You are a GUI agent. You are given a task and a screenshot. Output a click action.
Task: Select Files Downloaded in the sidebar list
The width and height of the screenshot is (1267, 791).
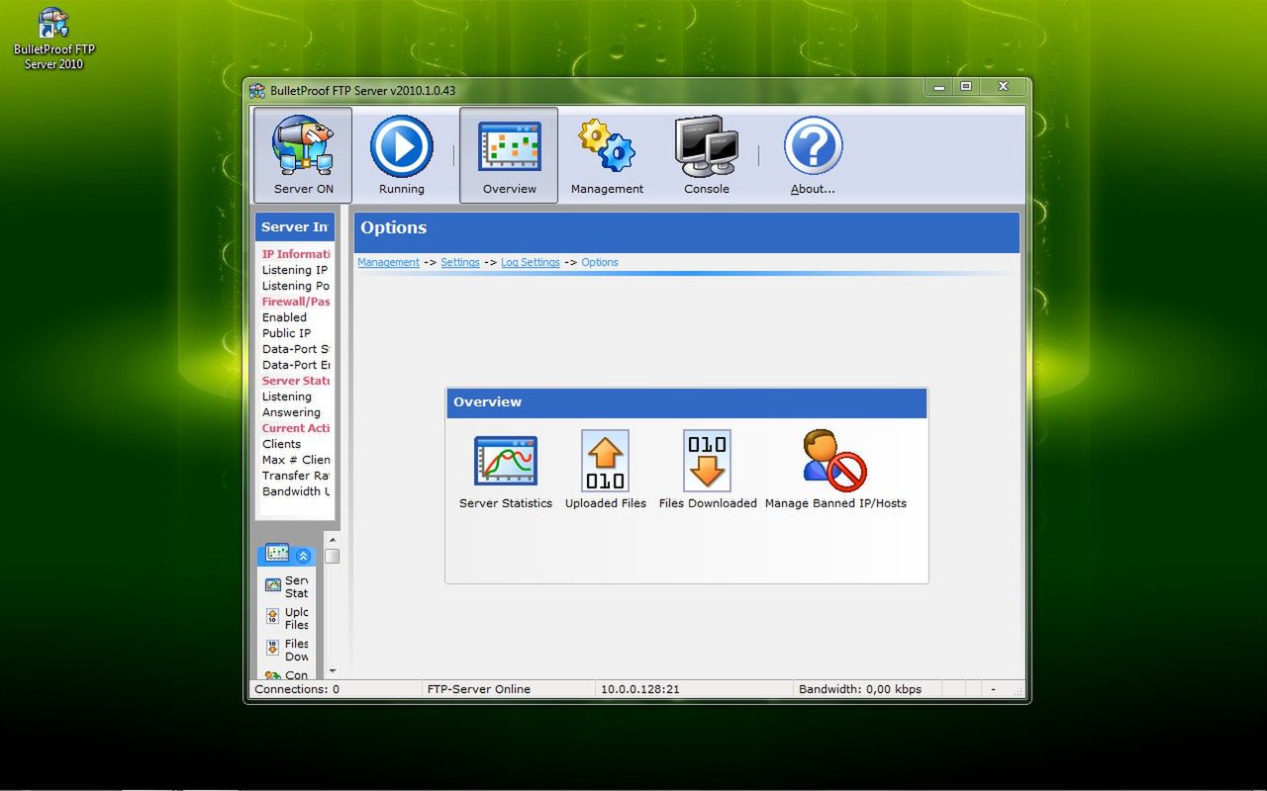(x=287, y=650)
